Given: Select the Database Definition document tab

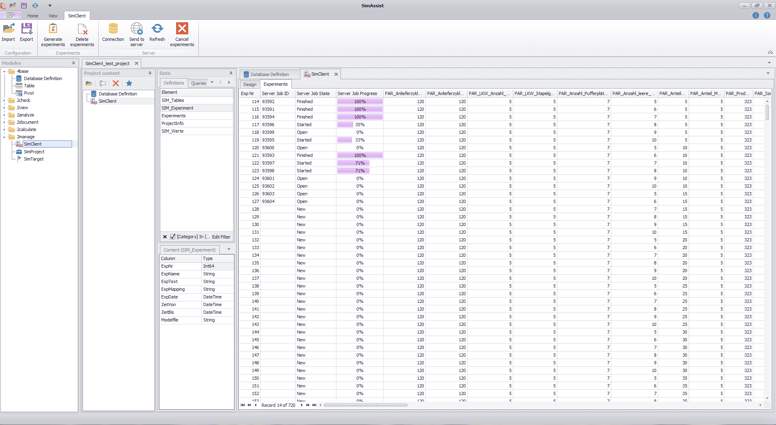Looking at the screenshot, I should point(270,74).
